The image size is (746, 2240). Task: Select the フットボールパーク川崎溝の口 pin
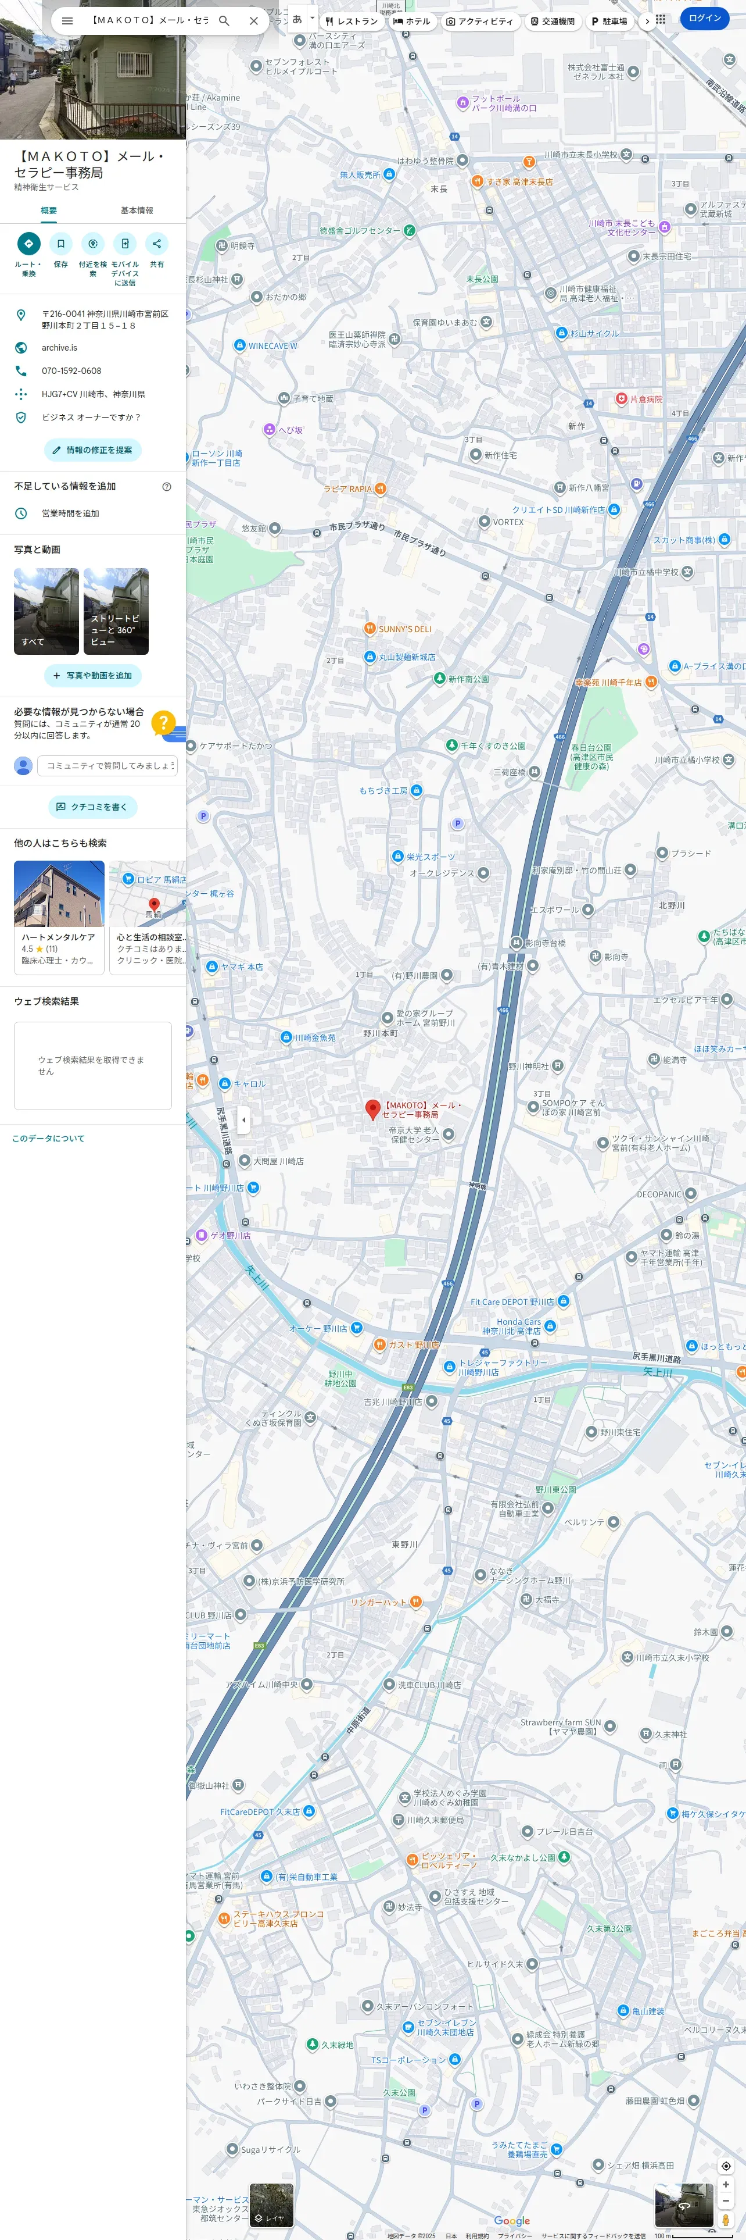(x=462, y=102)
